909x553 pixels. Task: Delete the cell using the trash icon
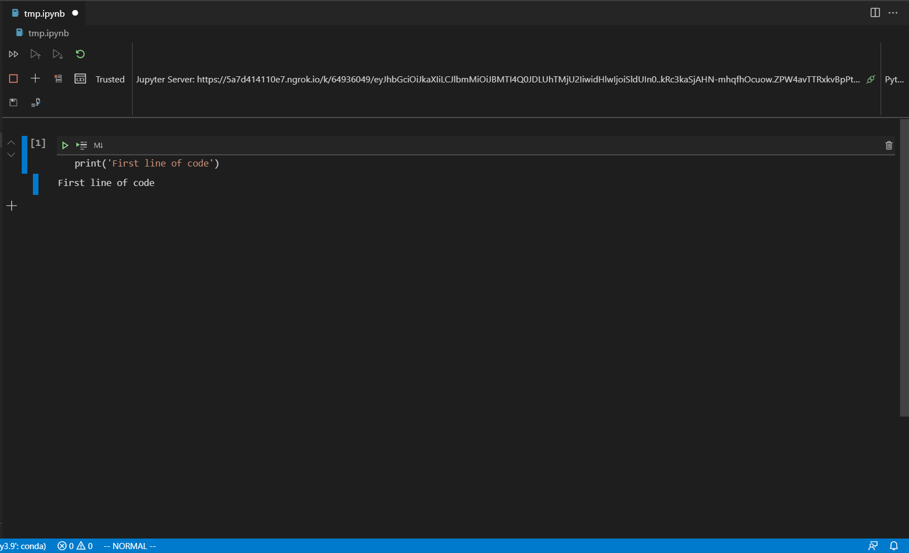(888, 145)
